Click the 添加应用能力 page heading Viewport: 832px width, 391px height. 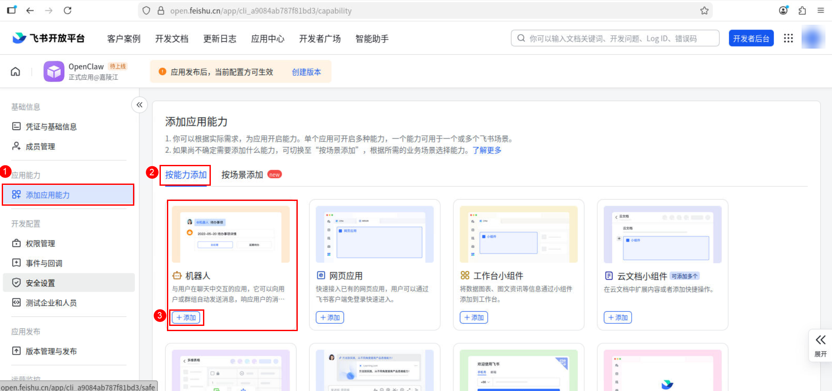tap(196, 122)
